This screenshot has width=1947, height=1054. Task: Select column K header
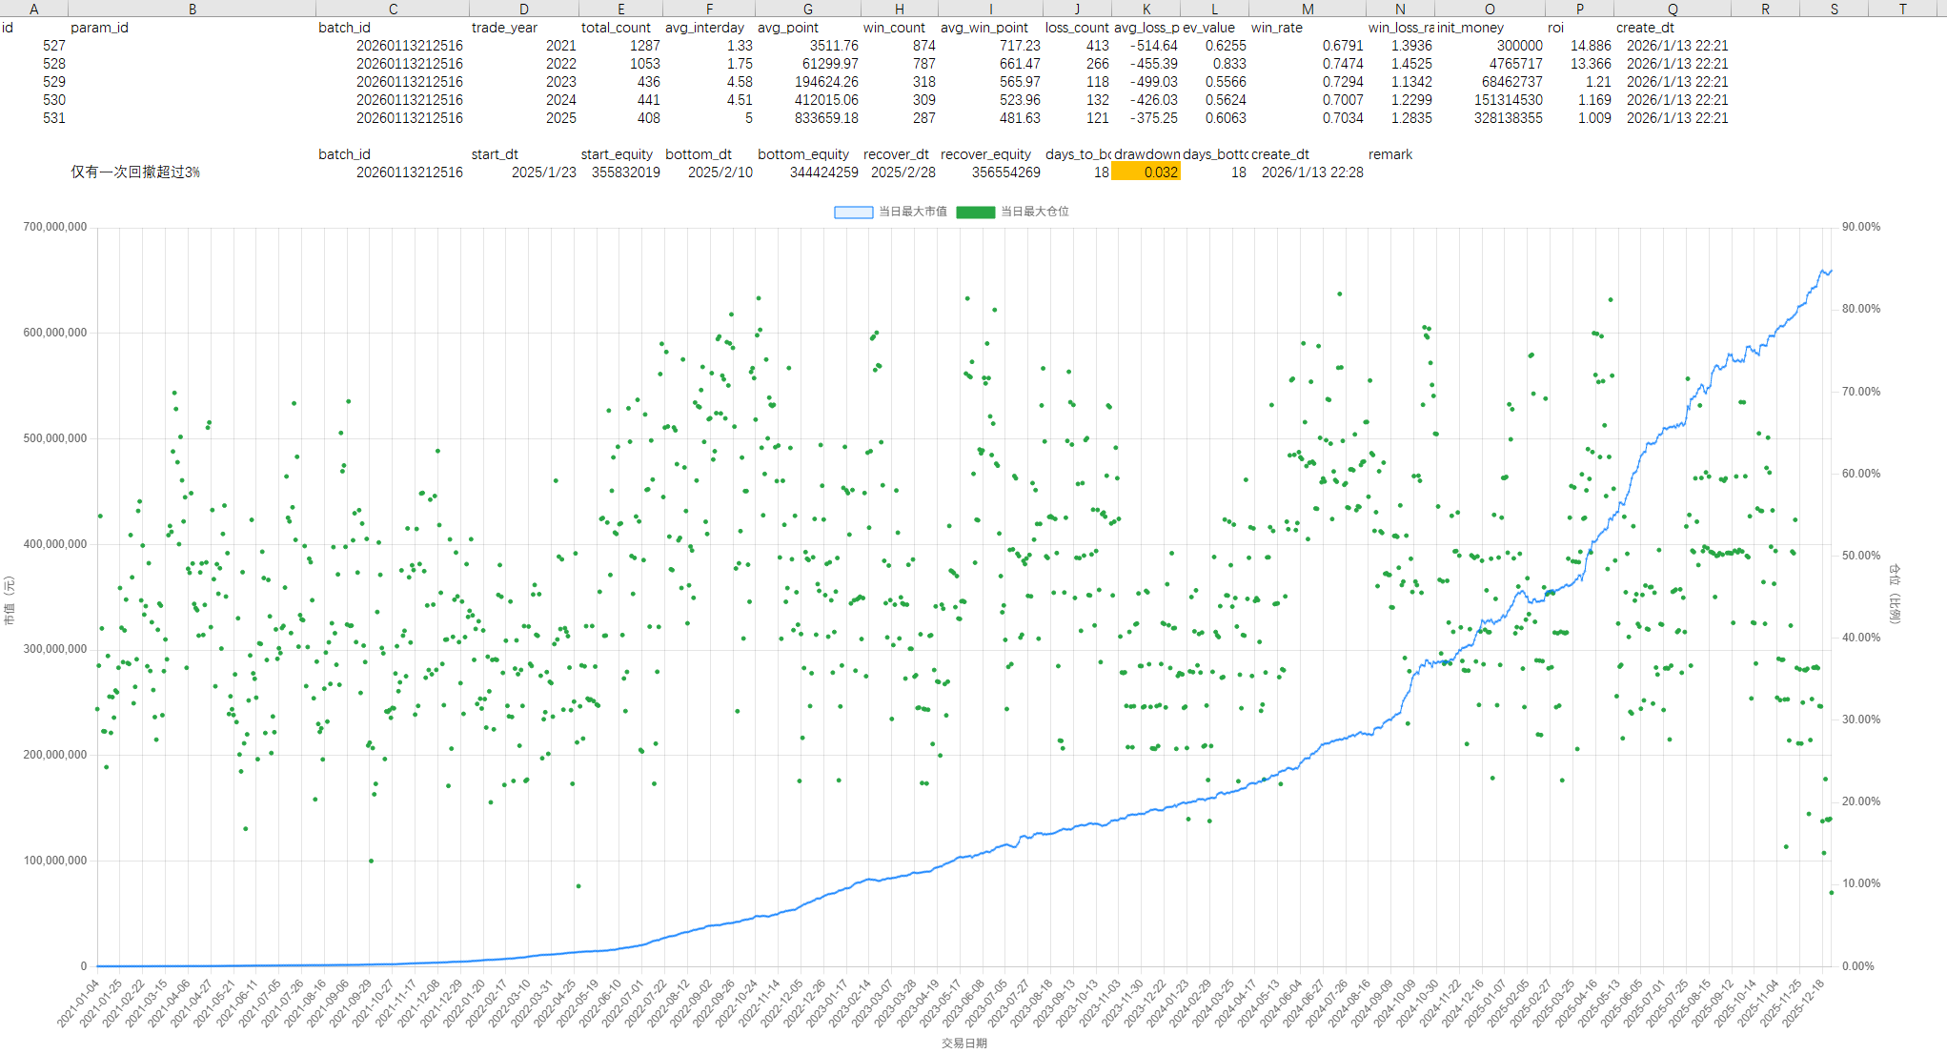point(1146,9)
